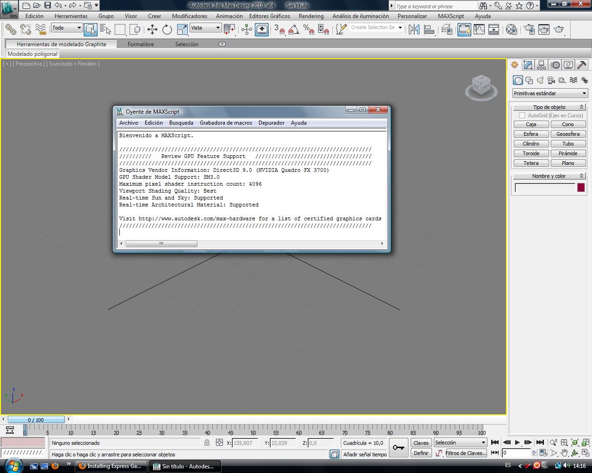Open the Material Editor icon
592x473 pixels.
pyautogui.click(x=511, y=30)
